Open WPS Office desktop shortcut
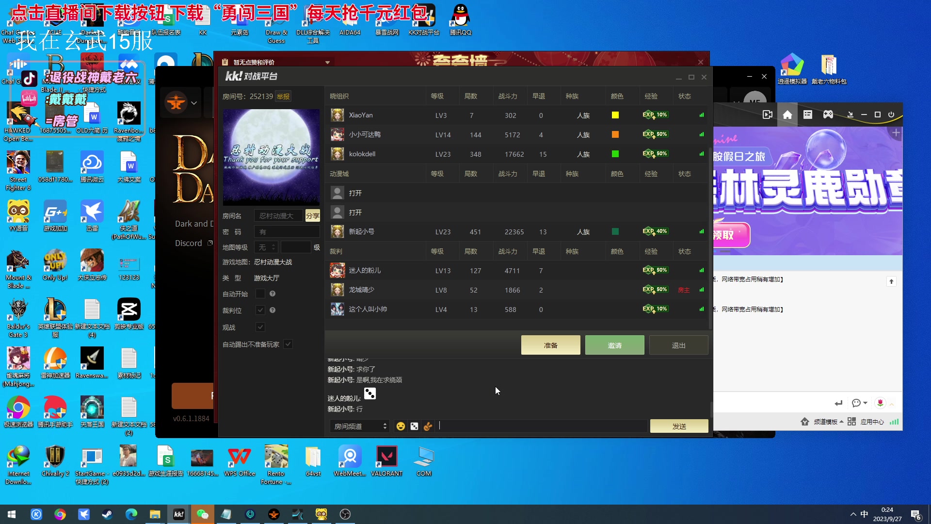The width and height of the screenshot is (931, 524). click(240, 461)
